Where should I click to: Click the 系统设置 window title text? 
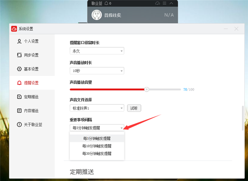26,29
